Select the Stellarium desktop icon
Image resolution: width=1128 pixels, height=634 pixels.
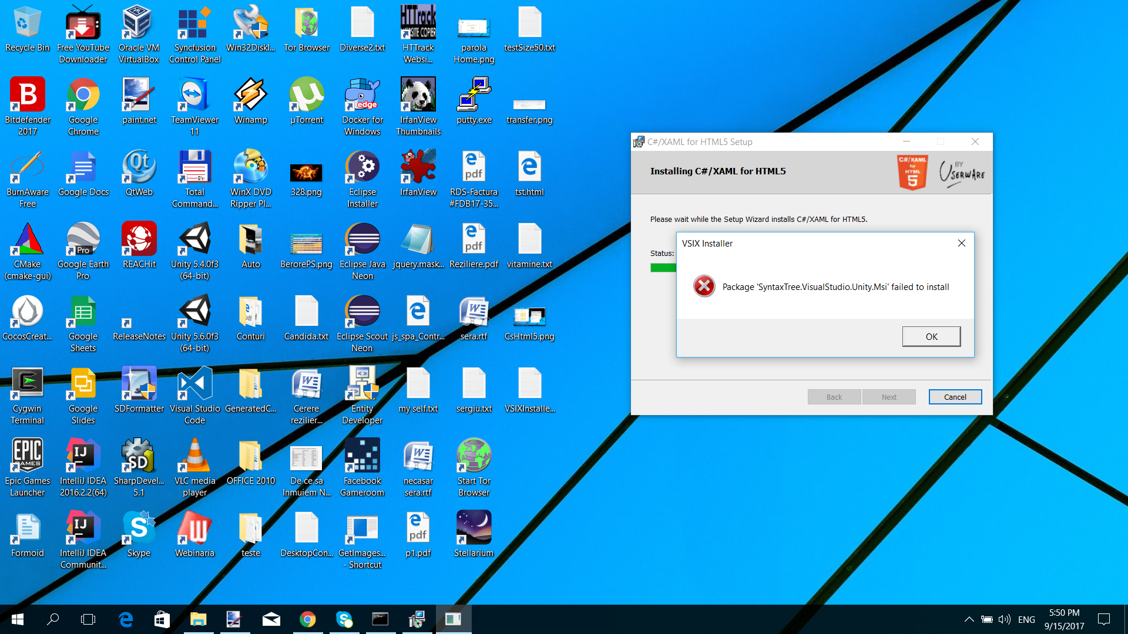474,534
